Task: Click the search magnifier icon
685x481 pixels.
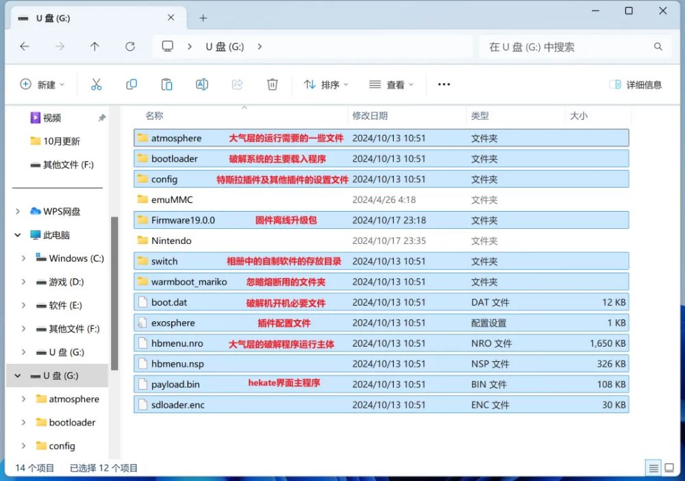Action: (x=658, y=47)
